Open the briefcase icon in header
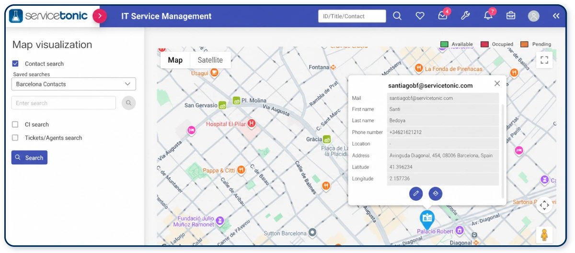Viewport: 575px width, 253px height. point(511,16)
